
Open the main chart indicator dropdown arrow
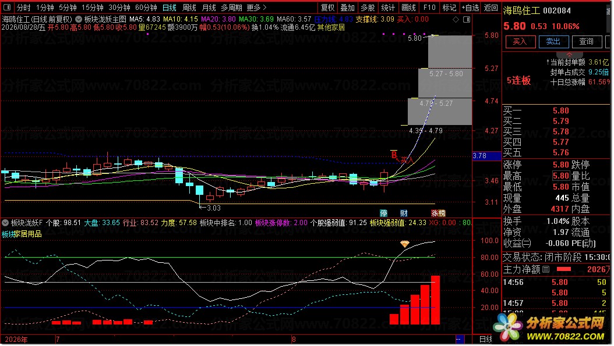coord(78,19)
